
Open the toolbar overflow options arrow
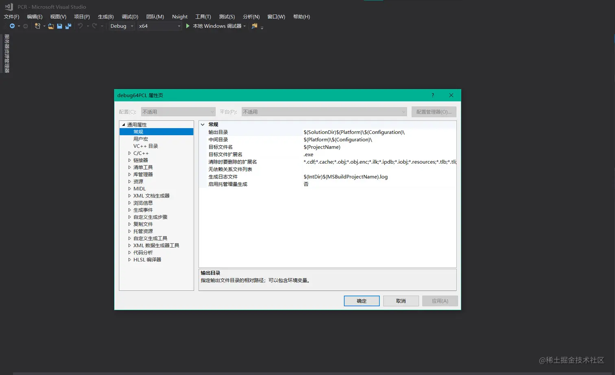click(262, 27)
